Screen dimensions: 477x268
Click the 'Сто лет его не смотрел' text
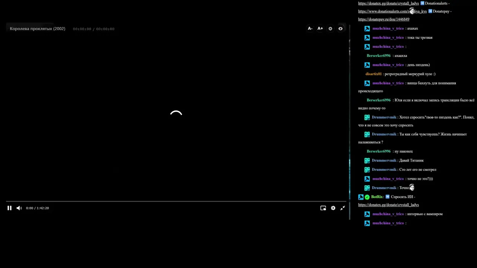pyautogui.click(x=418, y=169)
